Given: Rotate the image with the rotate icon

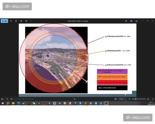Looking at the screenshot, I should click(x=11, y=21).
